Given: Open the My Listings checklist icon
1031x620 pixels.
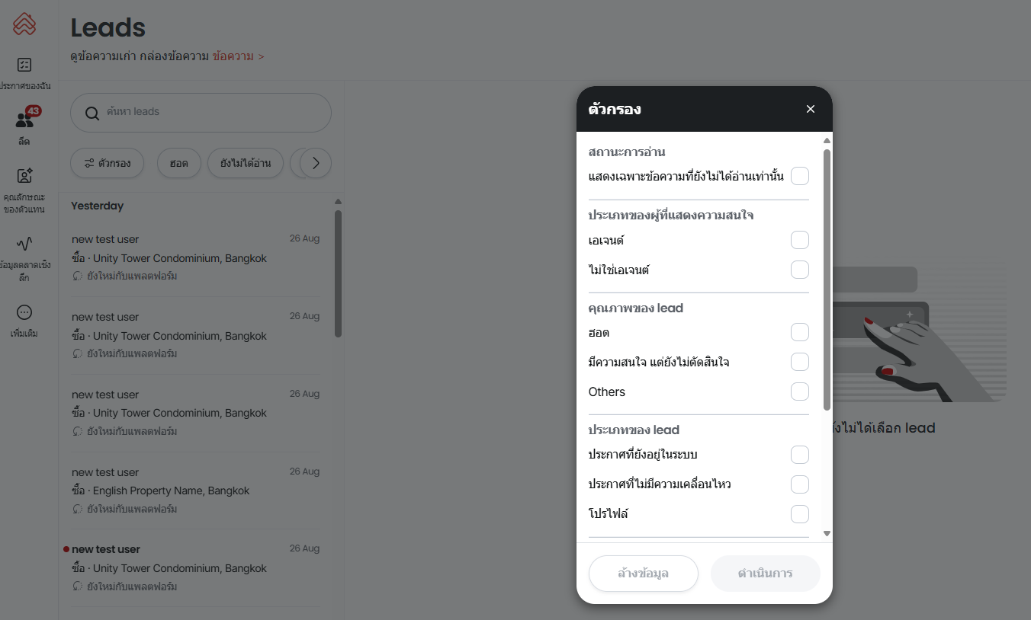Looking at the screenshot, I should (x=24, y=65).
